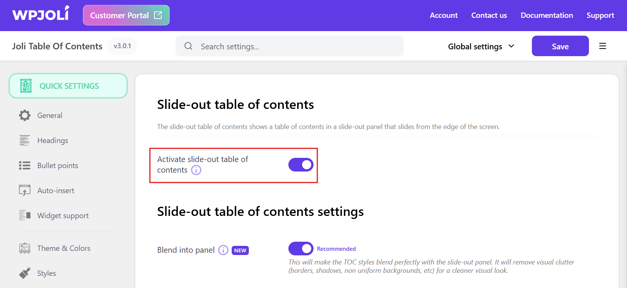Open the Customer Portal button
The width and height of the screenshot is (627, 288).
(x=126, y=15)
